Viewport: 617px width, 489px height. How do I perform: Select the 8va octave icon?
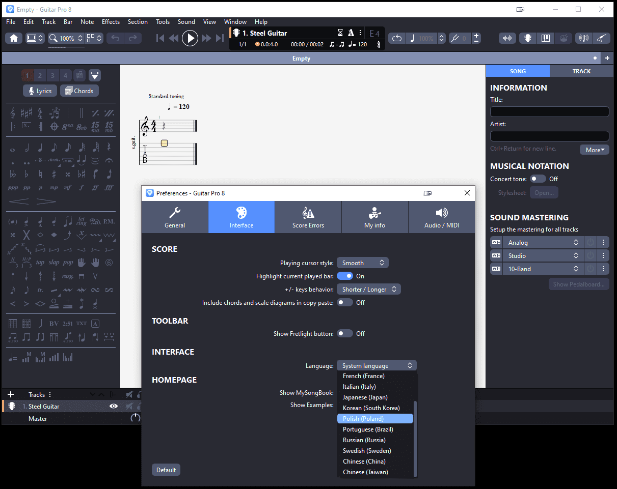coord(68,126)
